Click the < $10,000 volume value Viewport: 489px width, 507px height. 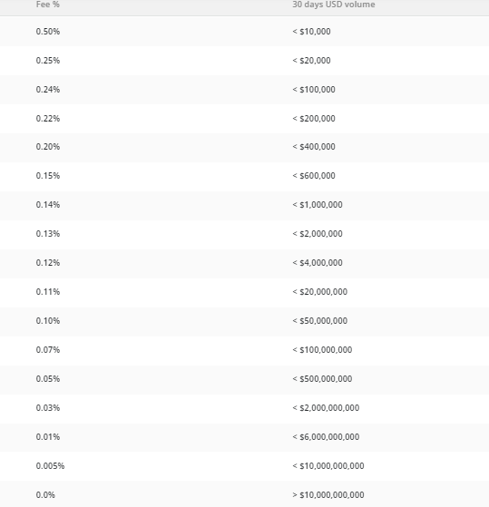click(x=311, y=32)
